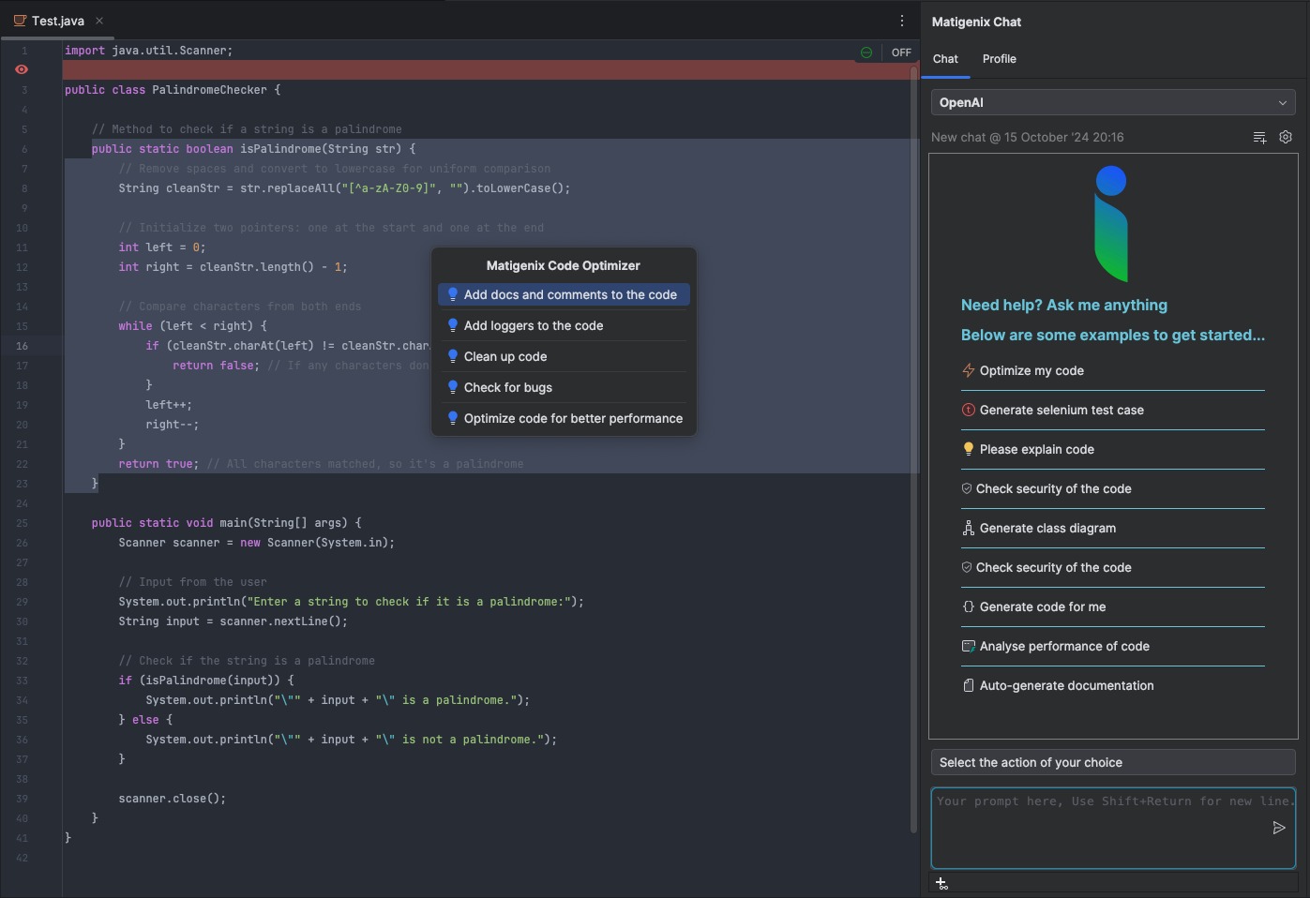The height and width of the screenshot is (898, 1310).
Task: Click line number 16 in gutter
Action: point(21,346)
